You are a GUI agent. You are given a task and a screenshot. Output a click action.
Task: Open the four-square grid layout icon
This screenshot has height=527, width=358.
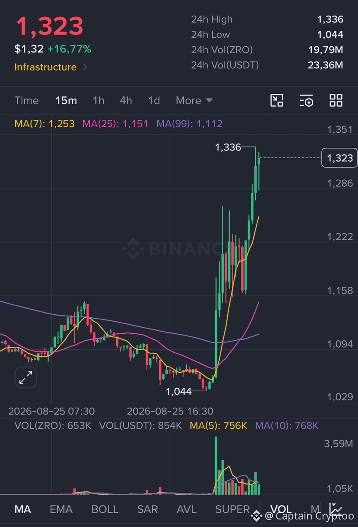click(336, 100)
